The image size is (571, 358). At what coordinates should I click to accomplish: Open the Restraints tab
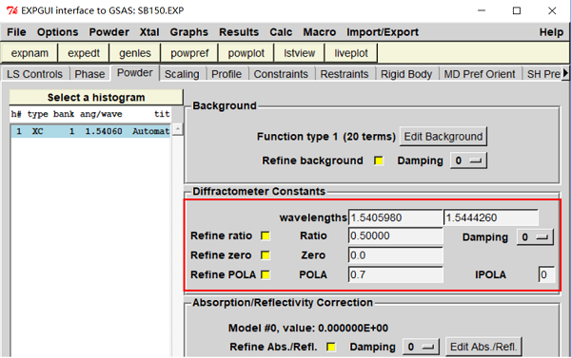345,74
